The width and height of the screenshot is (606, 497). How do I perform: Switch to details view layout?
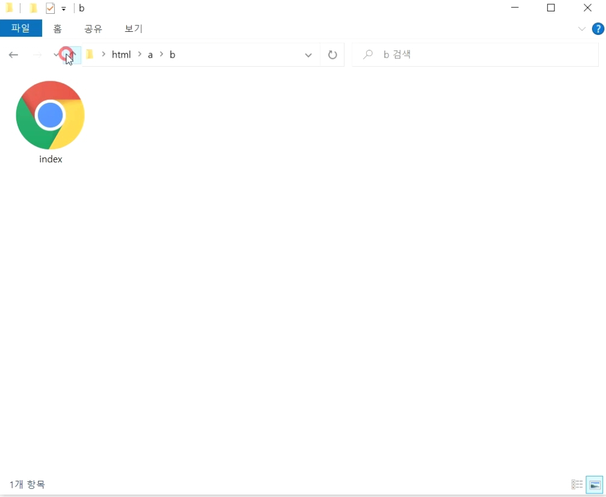[577, 484]
